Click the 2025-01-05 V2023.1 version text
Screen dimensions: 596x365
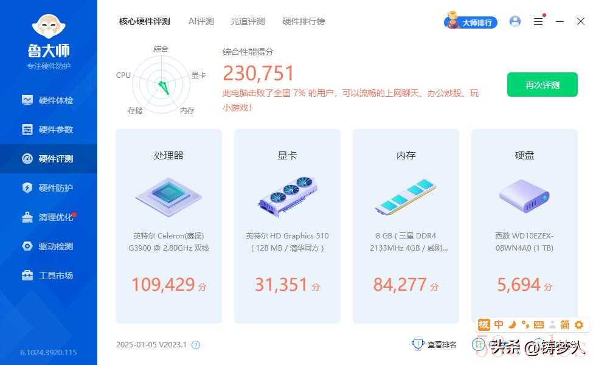(151, 345)
